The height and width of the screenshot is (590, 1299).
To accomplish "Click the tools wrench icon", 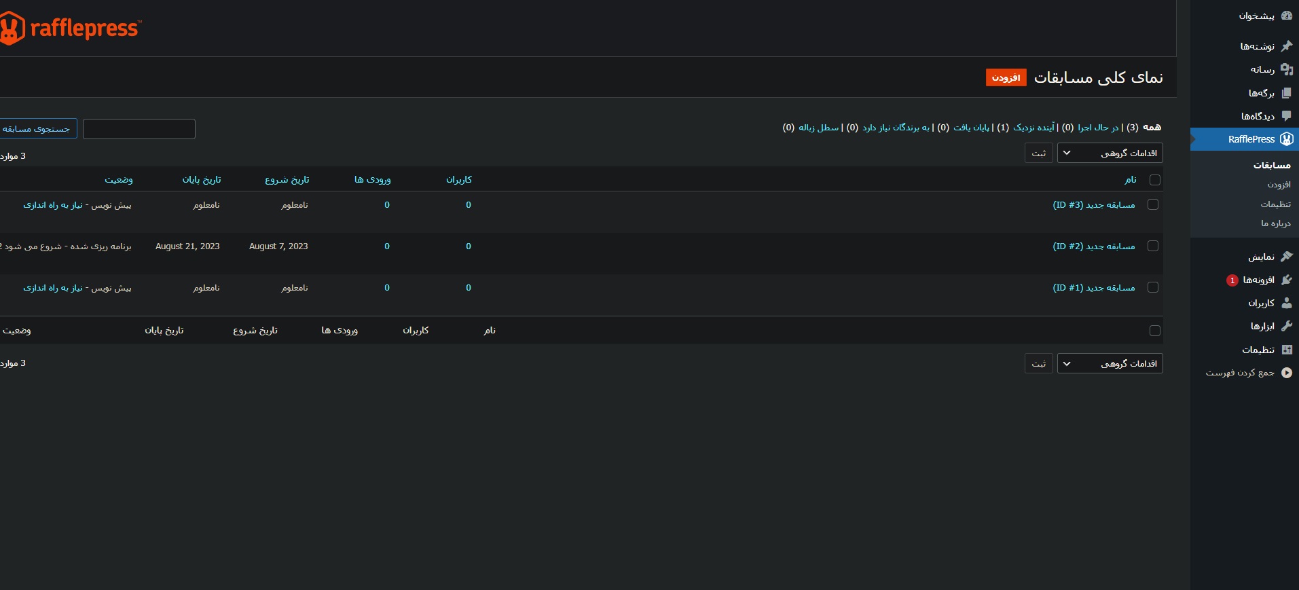I will click(x=1286, y=326).
